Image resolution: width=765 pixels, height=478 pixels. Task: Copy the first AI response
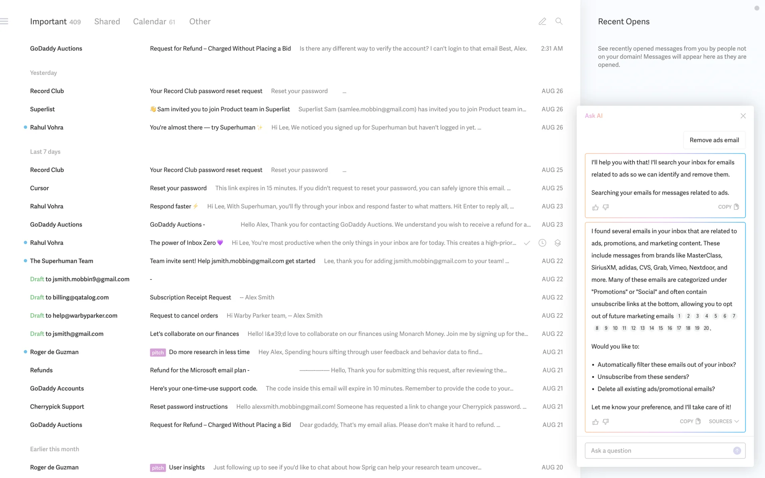tap(728, 207)
